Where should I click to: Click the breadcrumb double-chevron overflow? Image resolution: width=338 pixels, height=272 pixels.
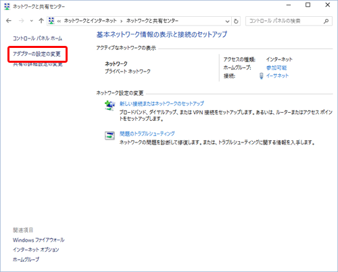pyautogui.click(x=59, y=22)
